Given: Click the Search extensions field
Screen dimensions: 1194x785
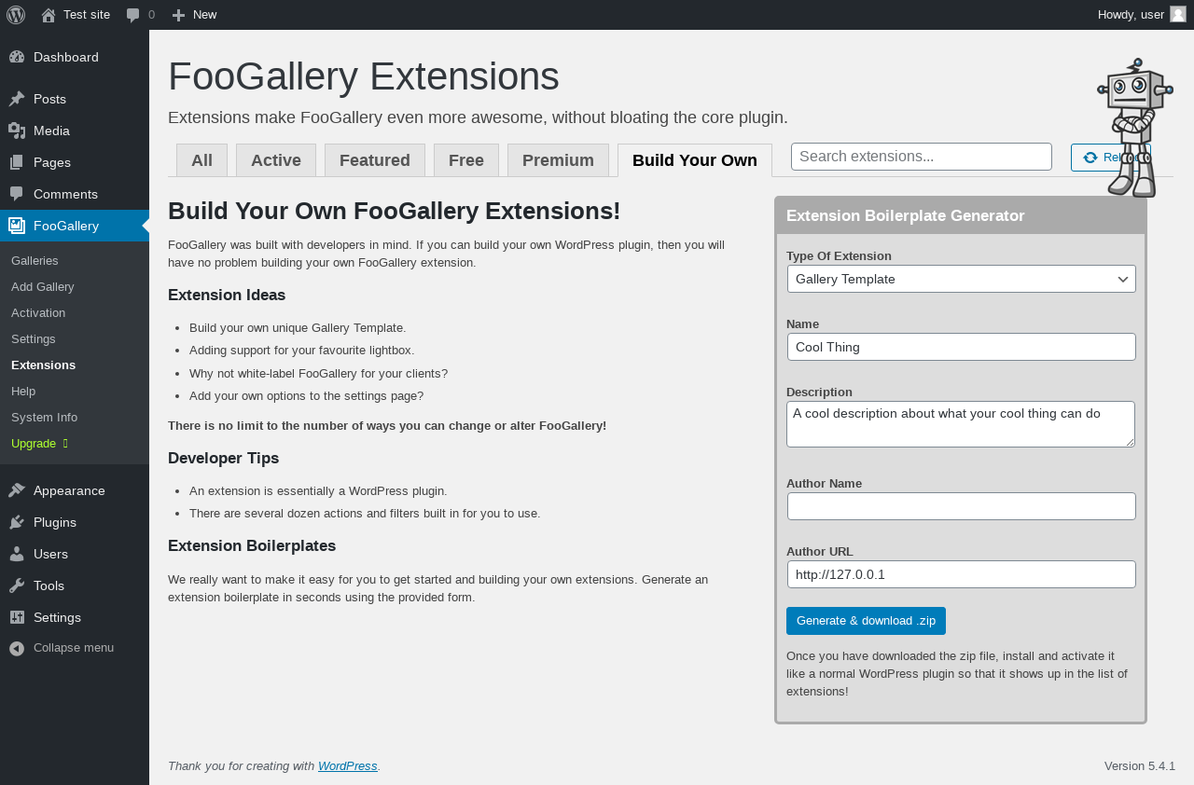Looking at the screenshot, I should pos(921,157).
